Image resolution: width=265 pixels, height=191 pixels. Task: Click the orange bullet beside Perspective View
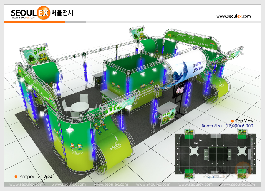[x=16, y=177]
